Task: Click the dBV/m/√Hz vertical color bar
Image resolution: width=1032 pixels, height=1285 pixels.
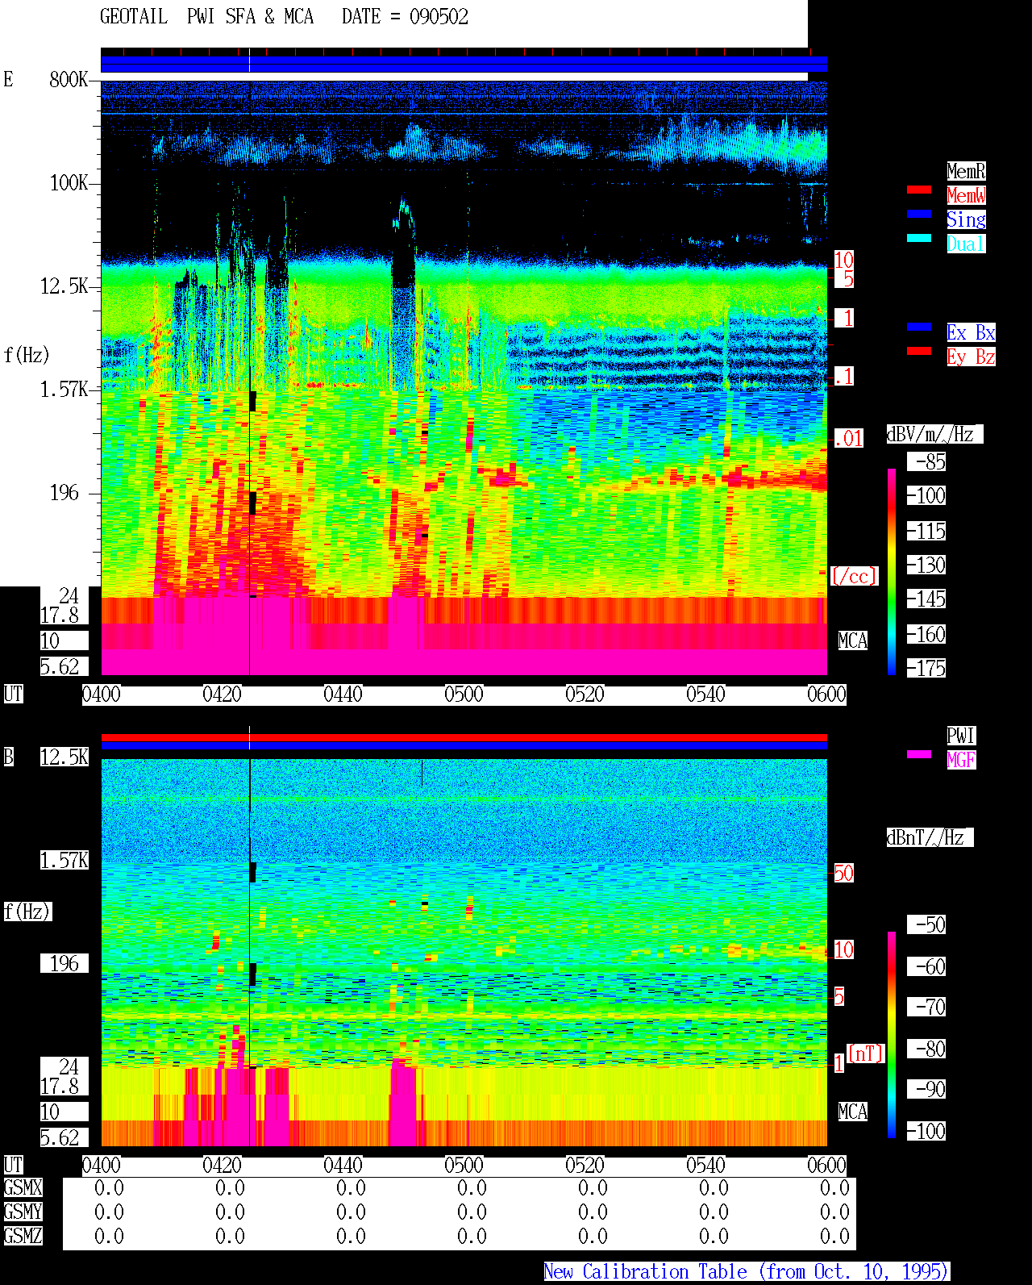Action: pos(892,572)
